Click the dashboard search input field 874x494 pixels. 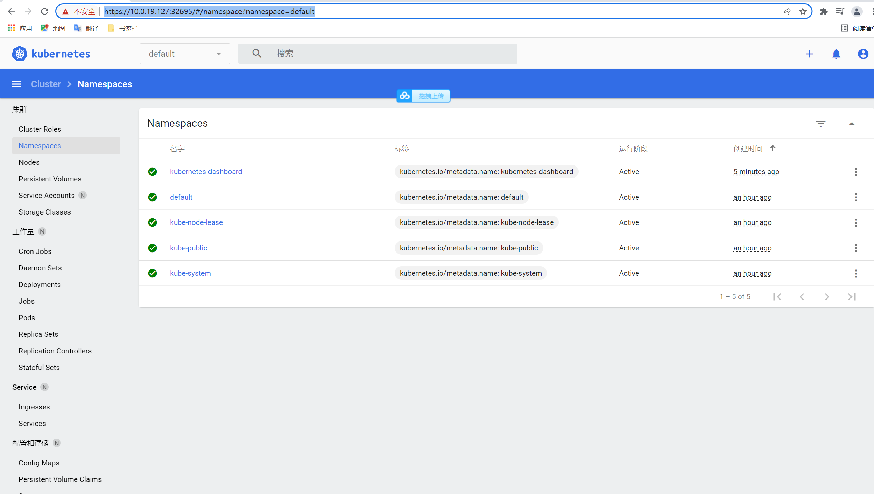pos(378,54)
